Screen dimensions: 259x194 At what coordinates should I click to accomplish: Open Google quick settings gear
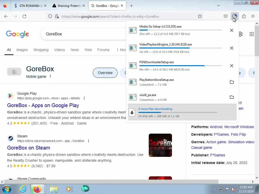coord(241,34)
